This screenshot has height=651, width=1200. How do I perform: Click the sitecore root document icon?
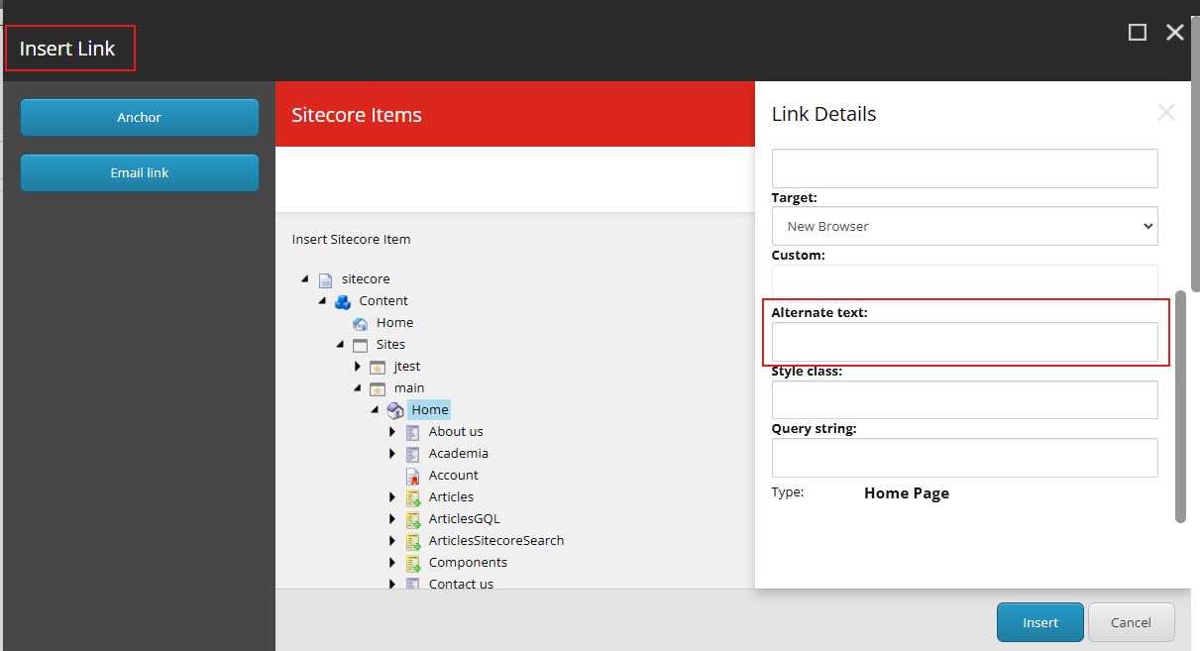(x=327, y=278)
